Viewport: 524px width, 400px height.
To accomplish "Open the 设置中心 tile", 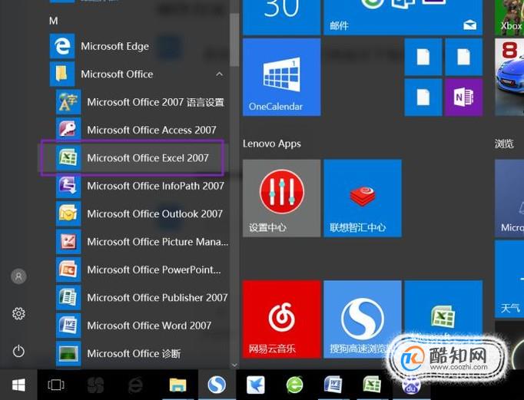I will 281,198.
